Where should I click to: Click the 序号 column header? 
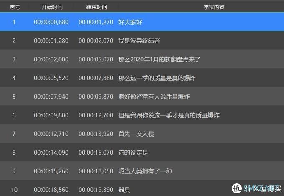[15, 7]
